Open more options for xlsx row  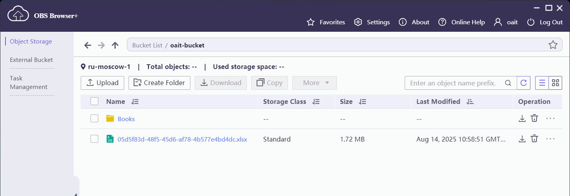550,138
